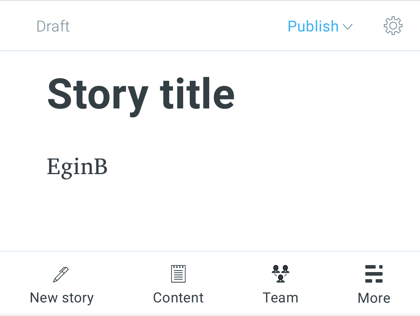Click the Draft status label
The image size is (420, 316).
53,26
